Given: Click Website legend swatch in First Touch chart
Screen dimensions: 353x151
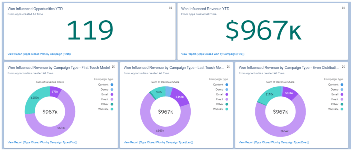Looking at the screenshot, I should 112,109.
